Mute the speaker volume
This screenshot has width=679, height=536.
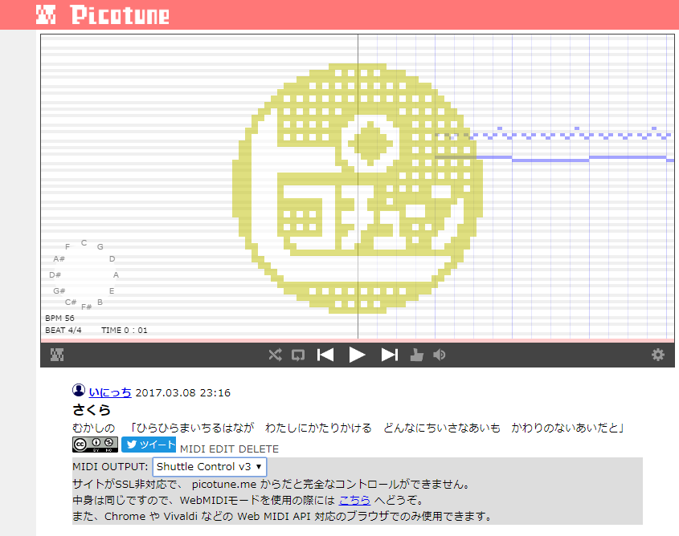tap(439, 355)
